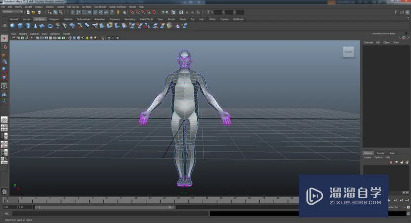Select the arrow Select tool in toolbox
Viewport: 411px width, 223px height.
[x=4, y=38]
